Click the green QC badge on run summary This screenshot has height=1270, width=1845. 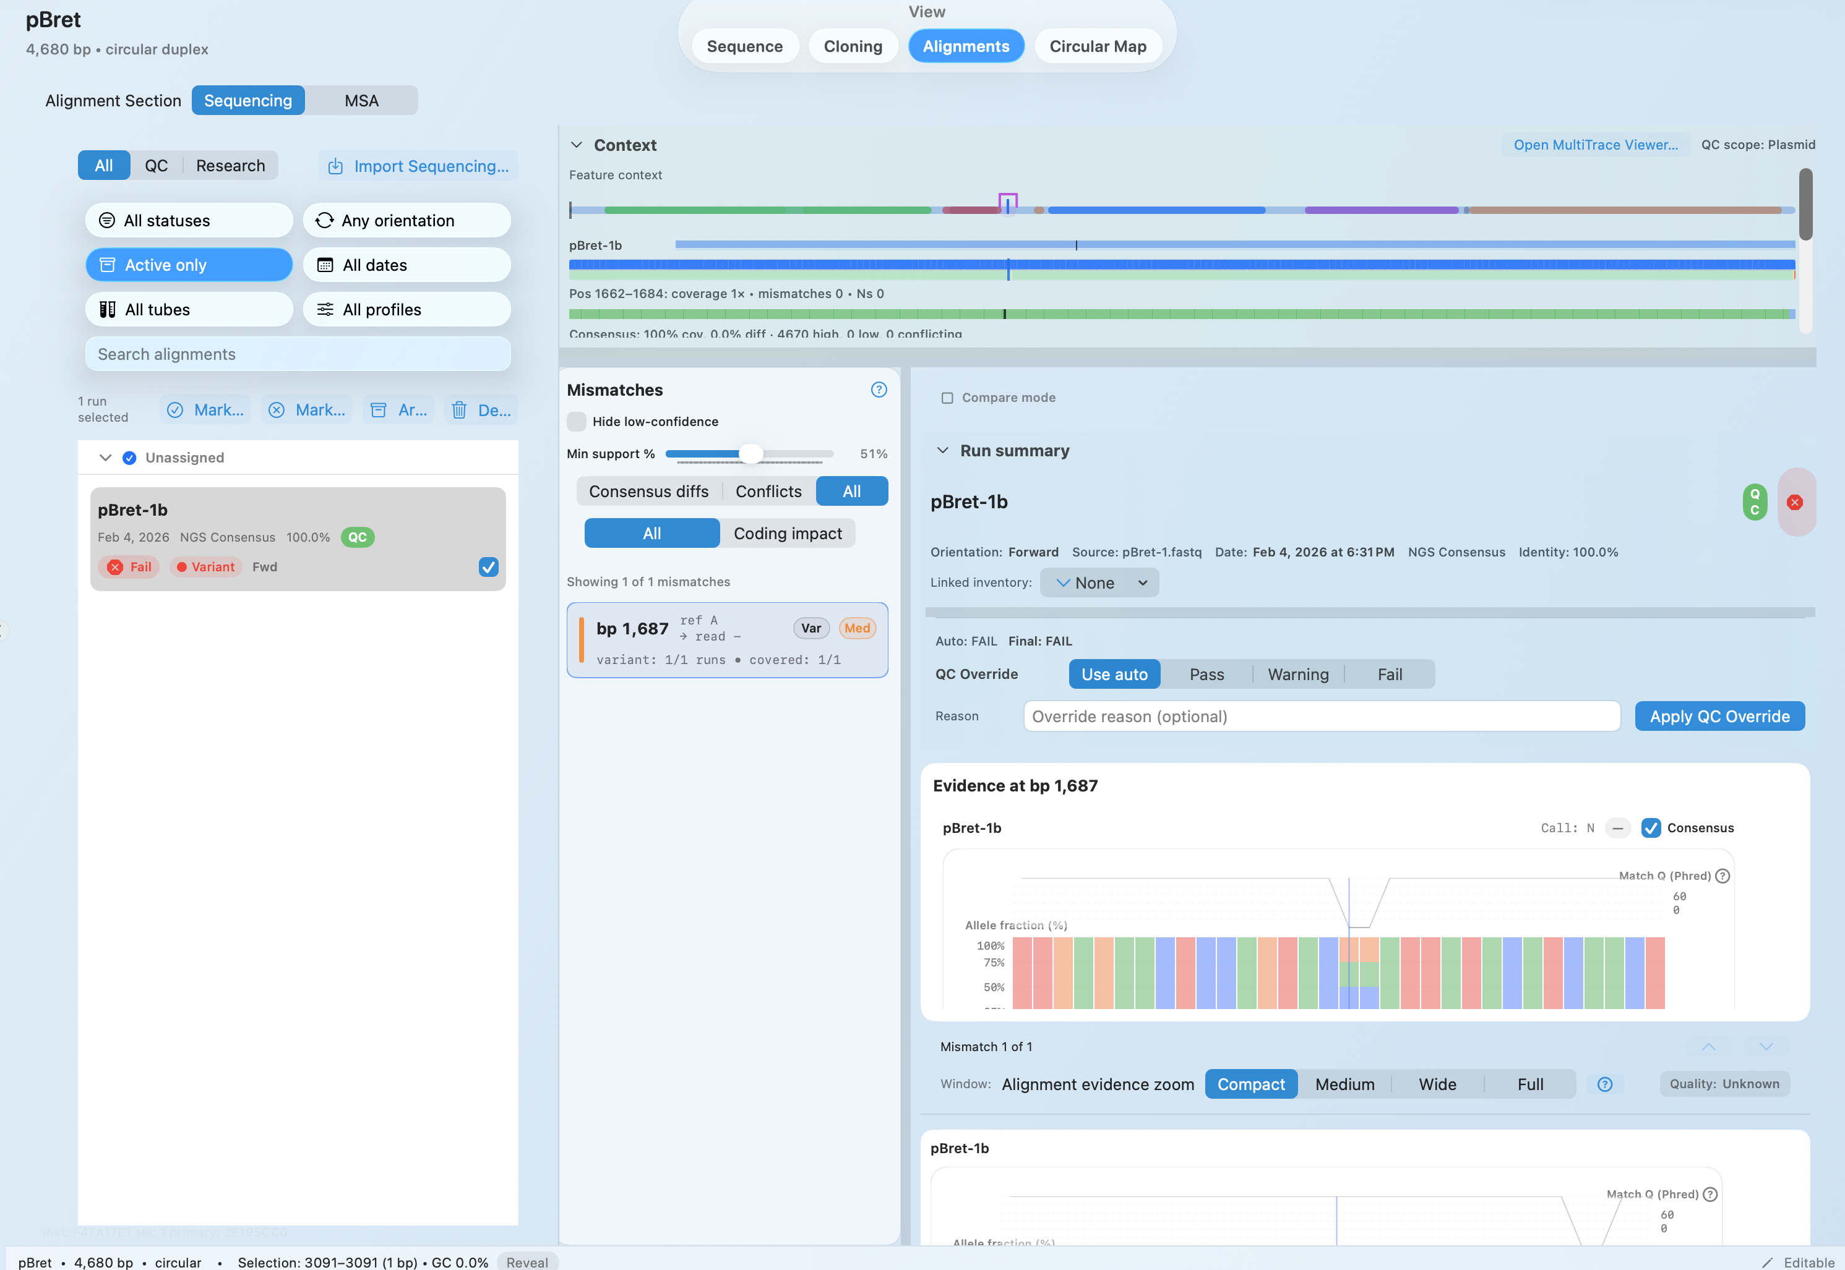(x=1754, y=501)
